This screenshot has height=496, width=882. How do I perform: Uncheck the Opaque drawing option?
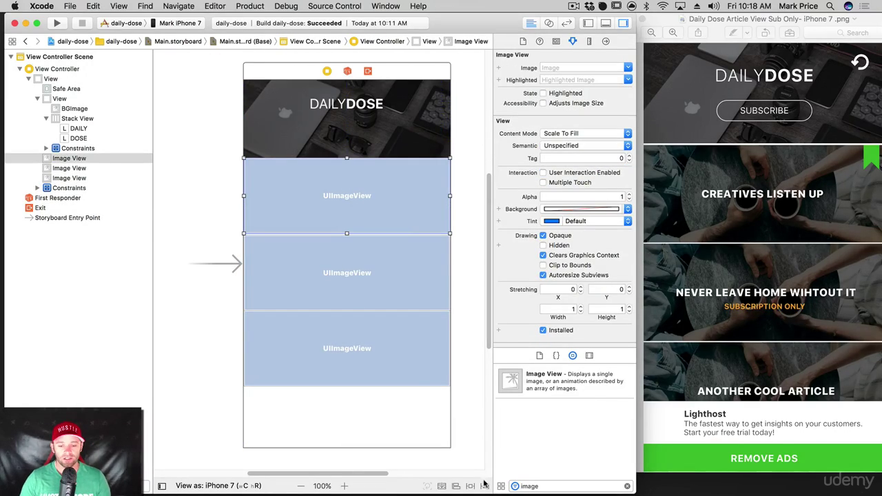pos(543,236)
